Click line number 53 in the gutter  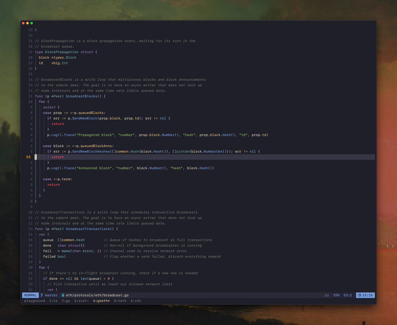pos(28,157)
